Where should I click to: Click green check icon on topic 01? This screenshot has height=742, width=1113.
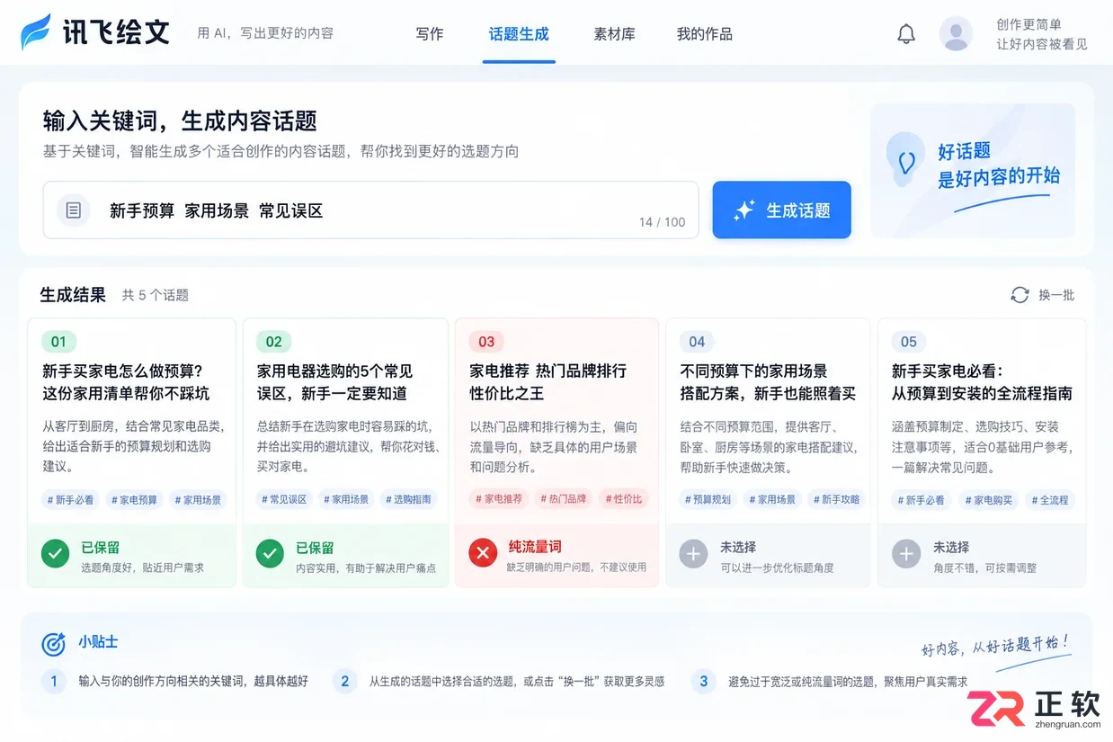tap(56, 554)
